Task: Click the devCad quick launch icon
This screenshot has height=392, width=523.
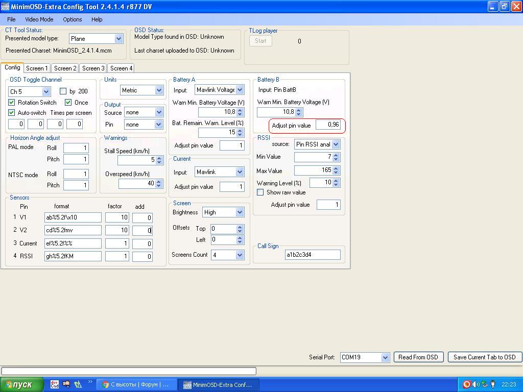Action: [x=55, y=384]
